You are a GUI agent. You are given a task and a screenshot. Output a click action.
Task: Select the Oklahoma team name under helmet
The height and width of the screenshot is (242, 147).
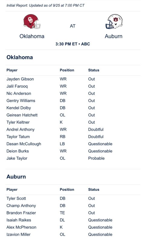click(x=32, y=36)
